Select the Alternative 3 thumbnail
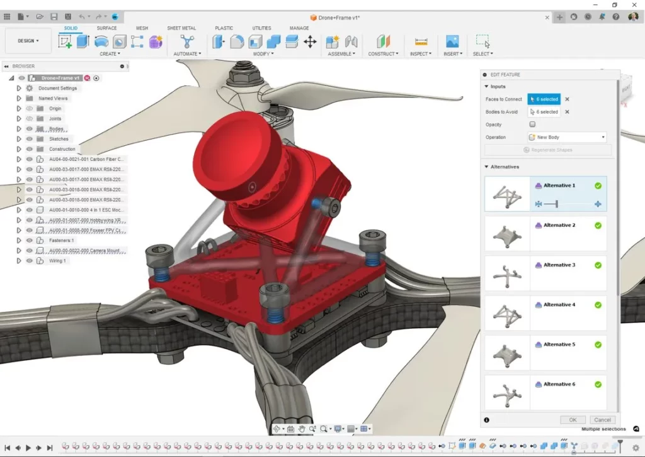645x457 pixels. coord(508,273)
